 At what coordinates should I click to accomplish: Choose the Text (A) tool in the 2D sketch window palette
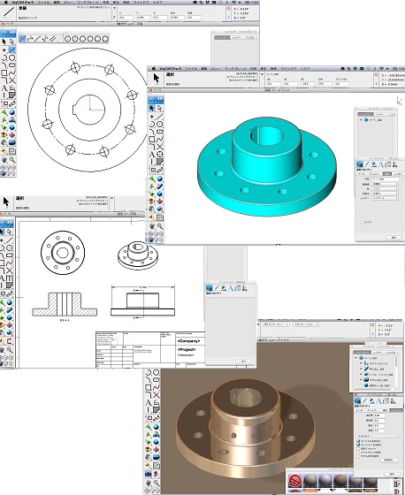pyautogui.click(x=4, y=88)
